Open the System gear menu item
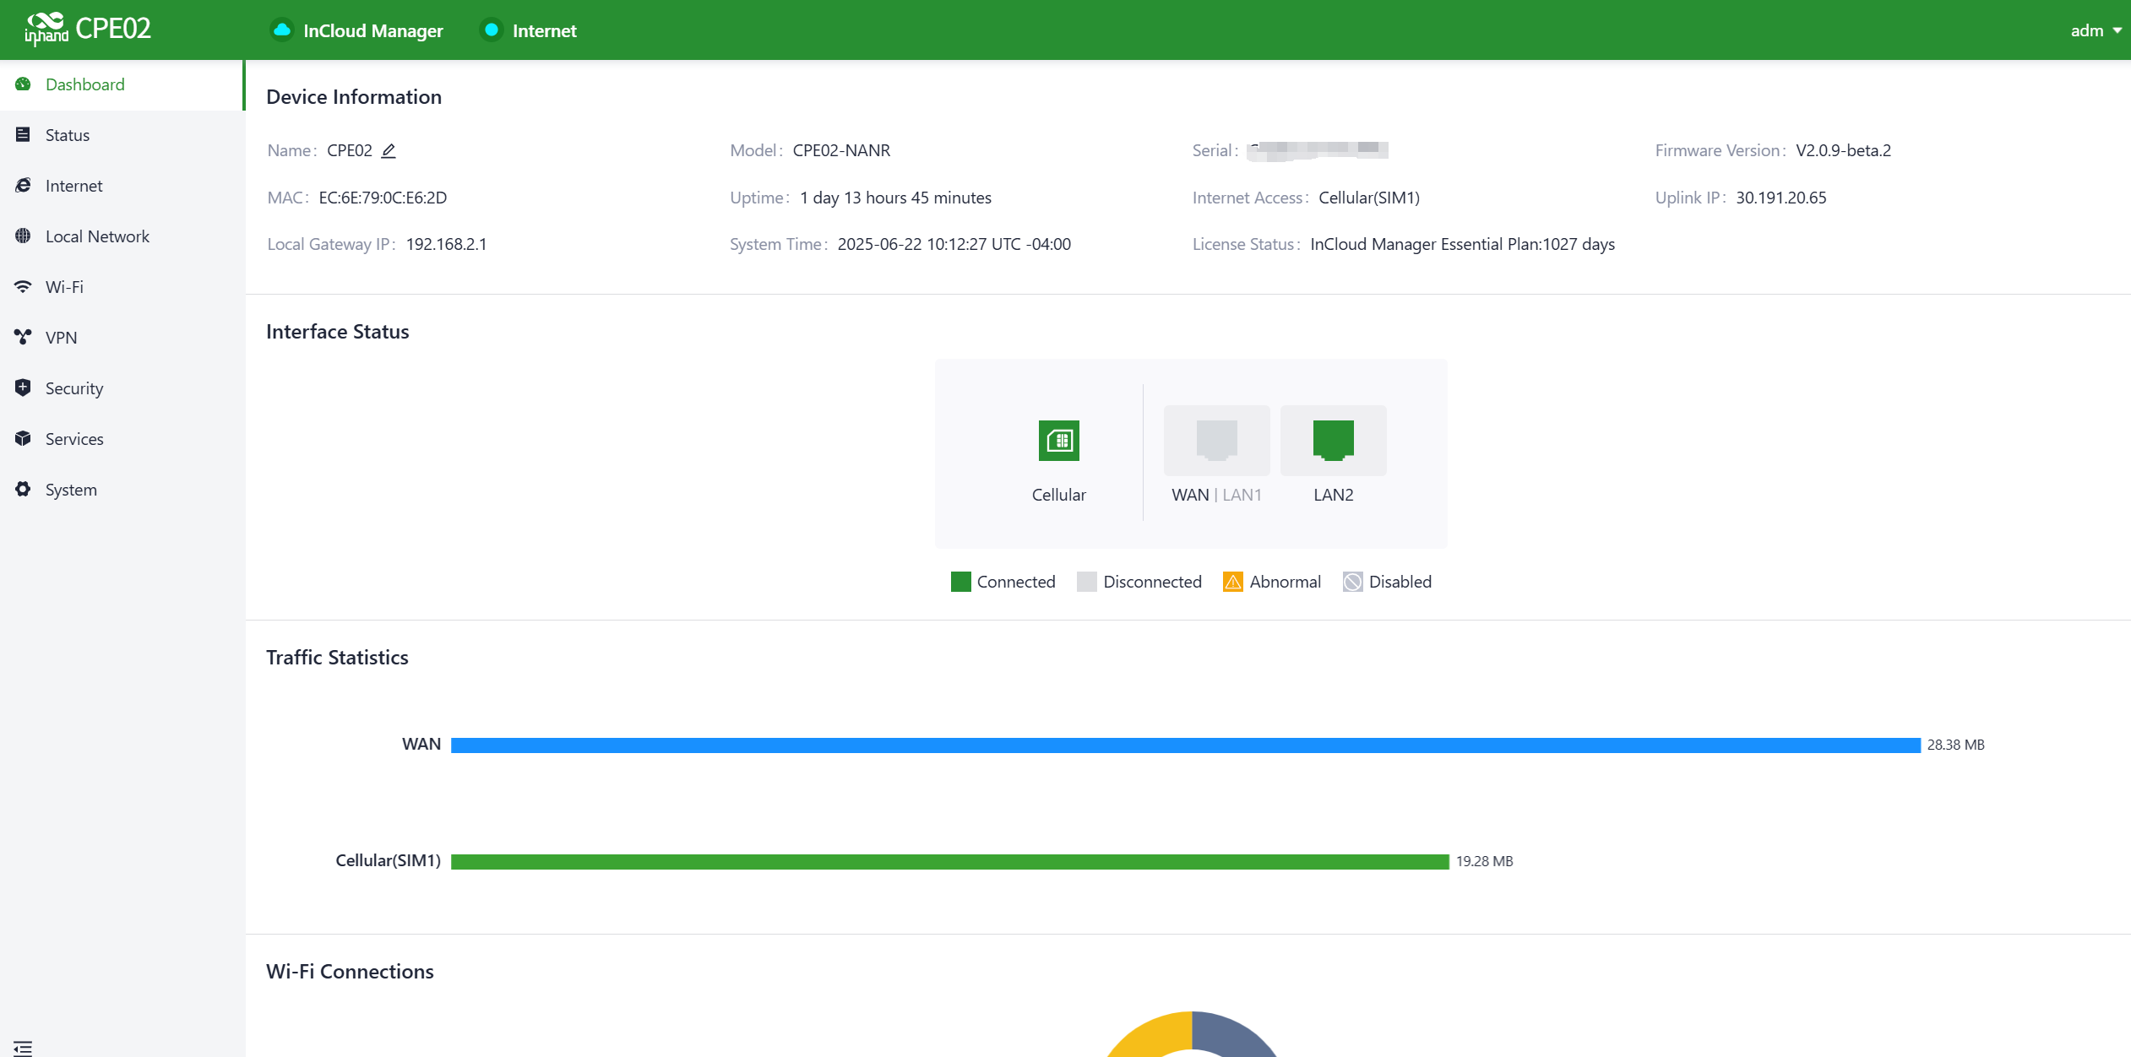This screenshot has width=2131, height=1057. 71,490
